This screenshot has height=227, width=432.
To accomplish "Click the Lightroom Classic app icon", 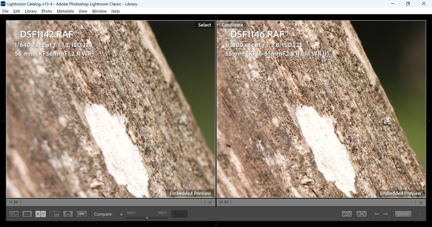I will (x=3, y=3).
